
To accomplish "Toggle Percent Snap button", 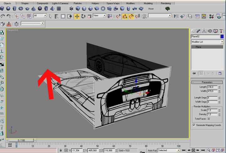I will (131, 16).
